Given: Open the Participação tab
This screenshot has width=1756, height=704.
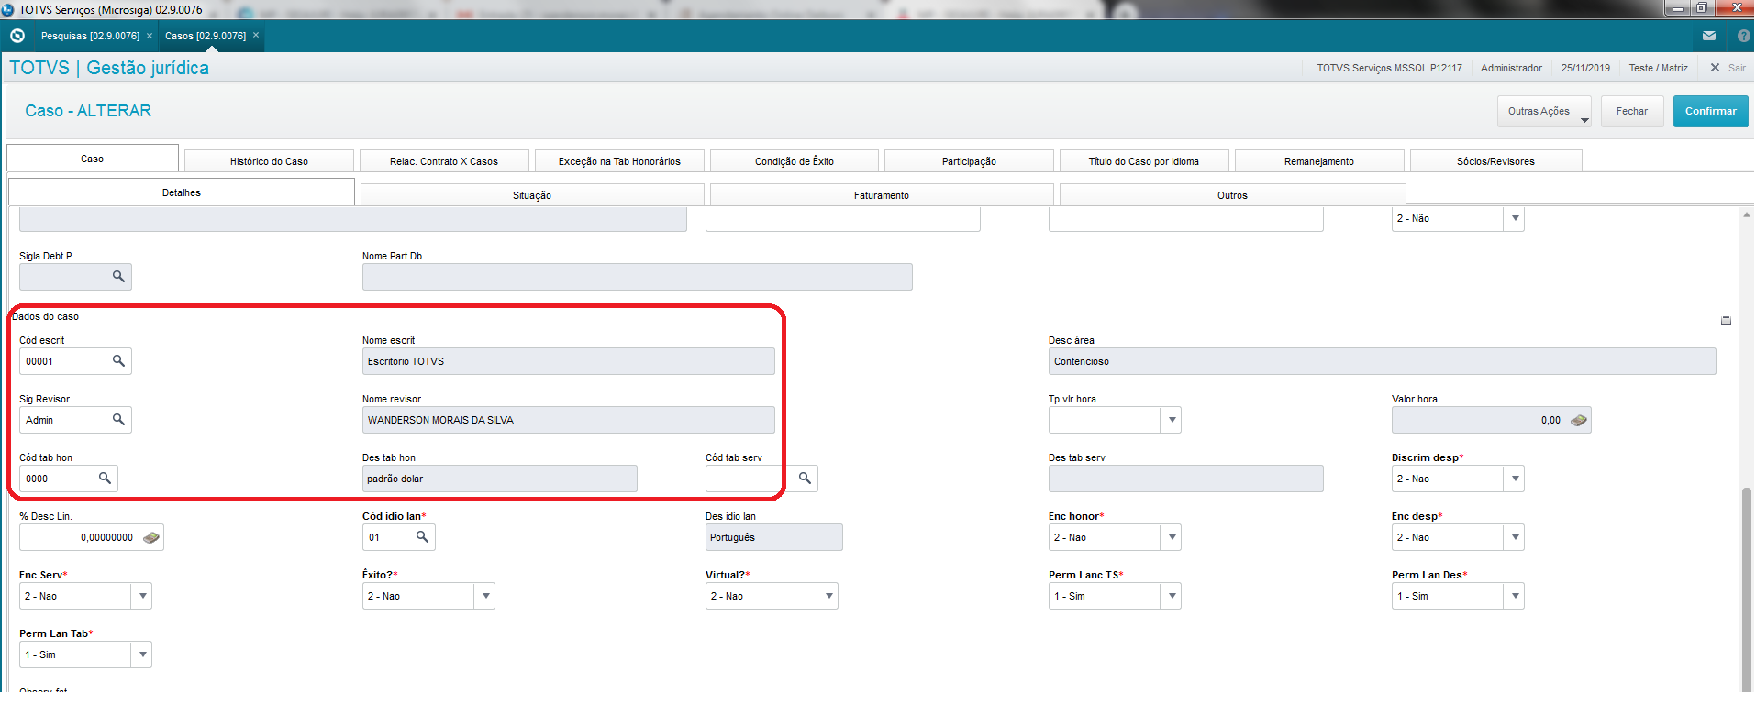Looking at the screenshot, I should 969,161.
